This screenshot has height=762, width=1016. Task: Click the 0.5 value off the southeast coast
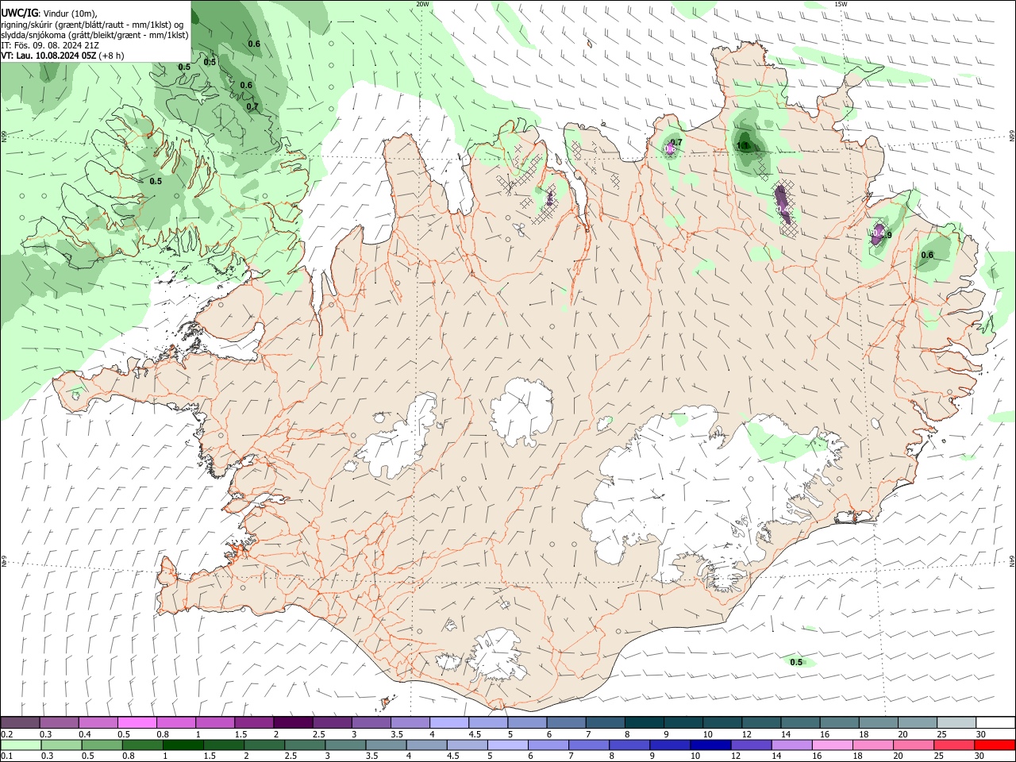(796, 662)
